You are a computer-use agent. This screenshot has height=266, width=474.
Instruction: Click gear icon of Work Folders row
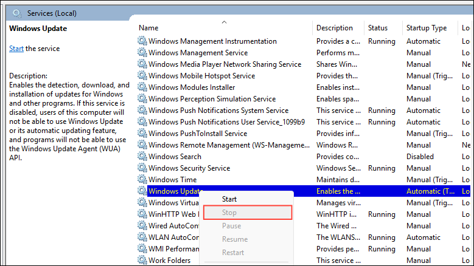pyautogui.click(x=142, y=260)
